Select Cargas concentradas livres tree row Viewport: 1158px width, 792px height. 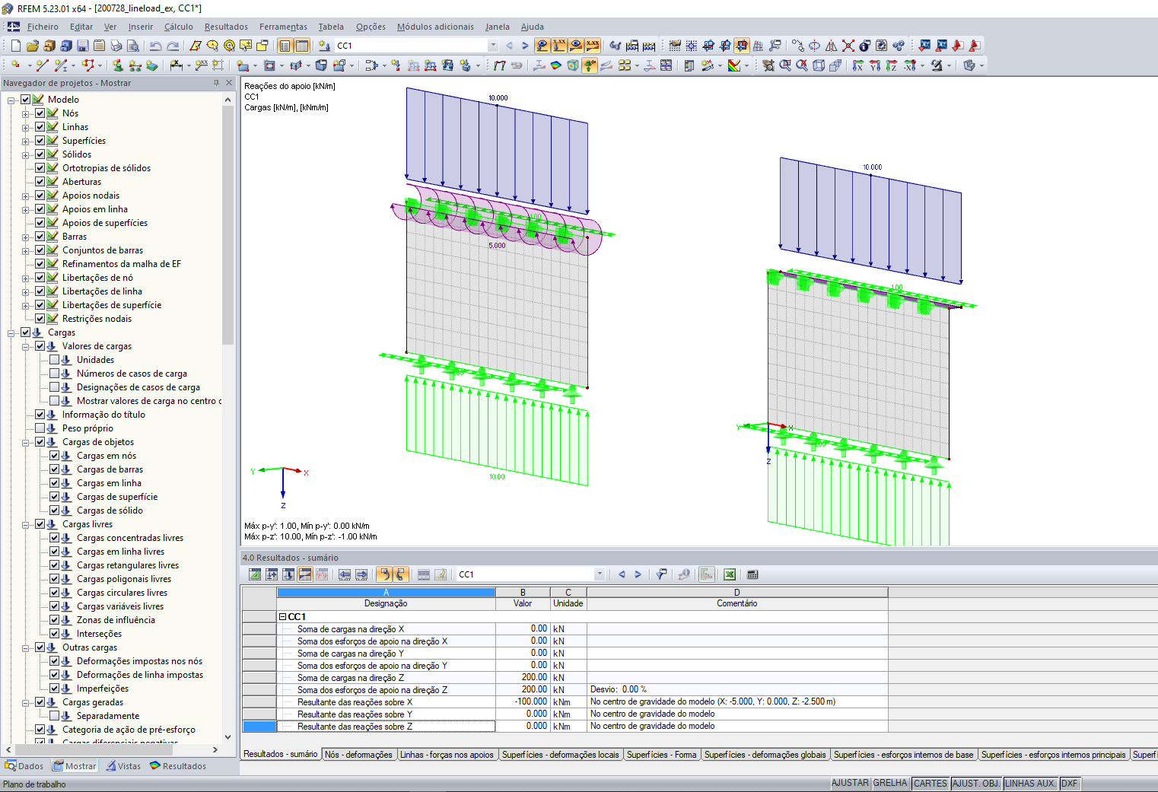point(130,538)
